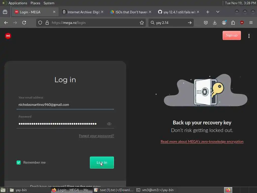This screenshot has height=193, width=257.
Task: Click show desktop icon in bottom panel
Action: point(3,190)
